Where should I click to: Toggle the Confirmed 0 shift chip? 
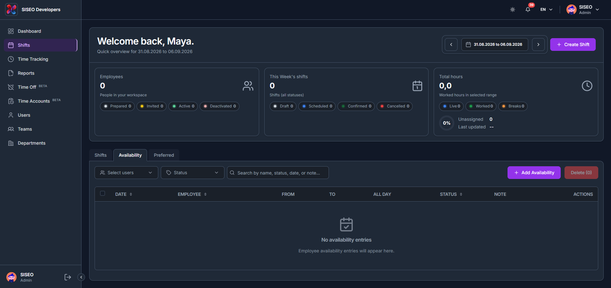[x=356, y=106]
